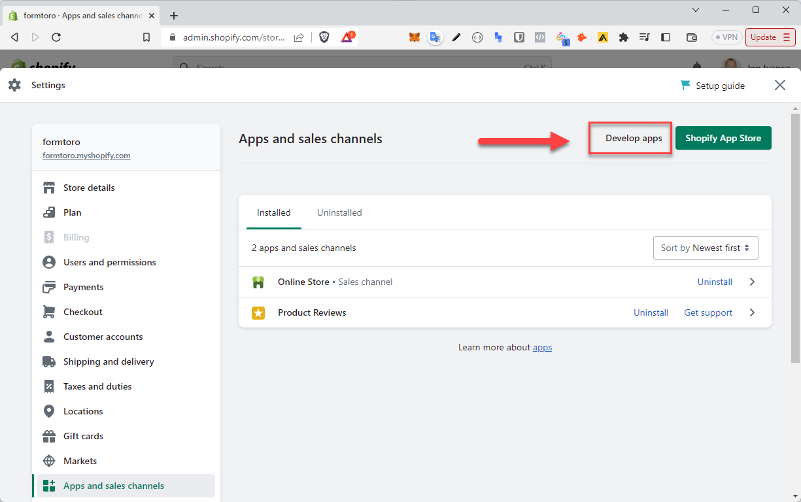Click the share page icon in address bar
This screenshot has width=801, height=502.
(x=299, y=37)
